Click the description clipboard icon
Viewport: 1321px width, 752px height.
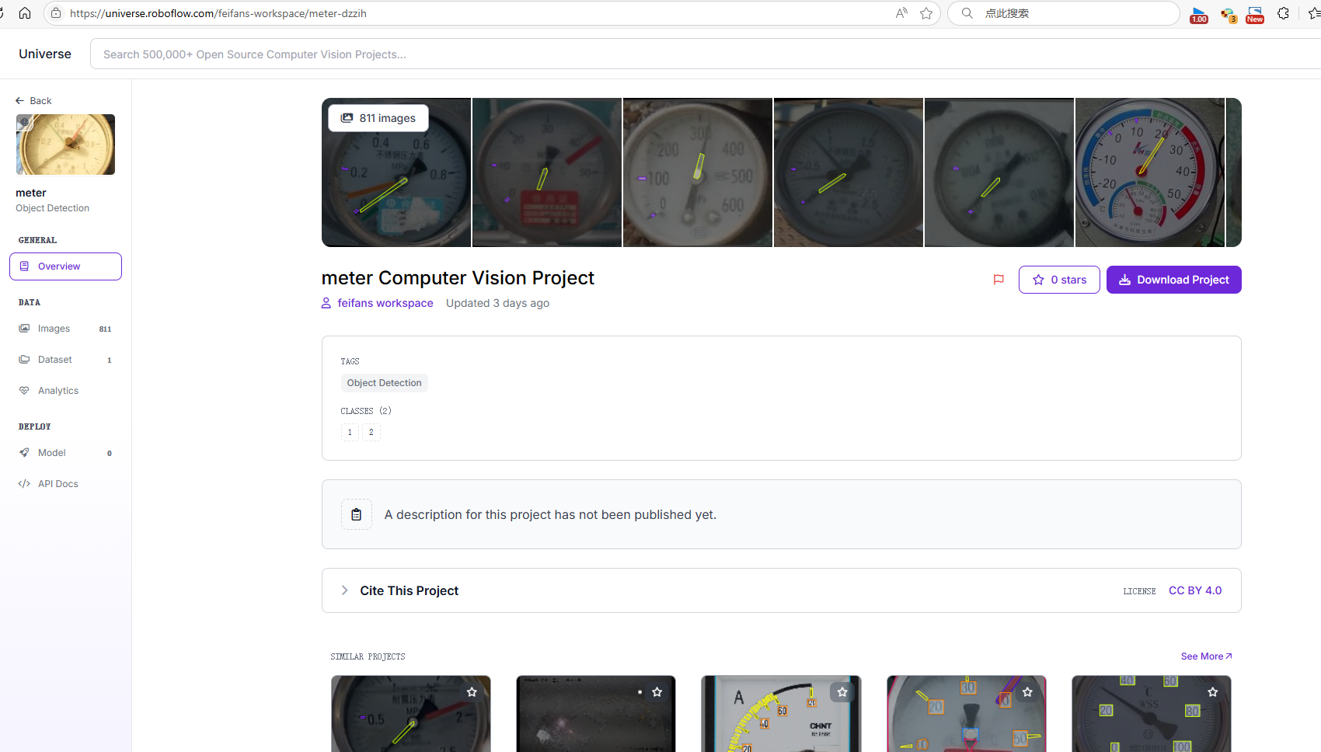click(357, 514)
